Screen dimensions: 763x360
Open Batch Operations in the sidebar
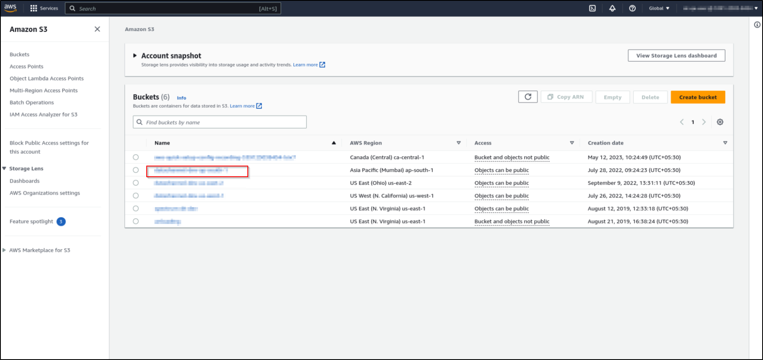pyautogui.click(x=32, y=103)
